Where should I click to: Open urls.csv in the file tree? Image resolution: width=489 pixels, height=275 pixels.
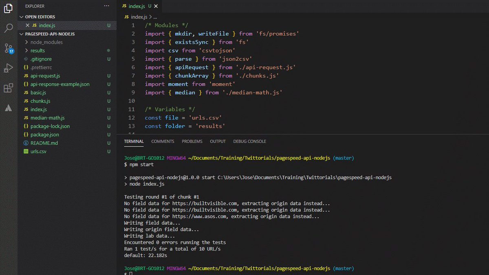[x=38, y=152]
